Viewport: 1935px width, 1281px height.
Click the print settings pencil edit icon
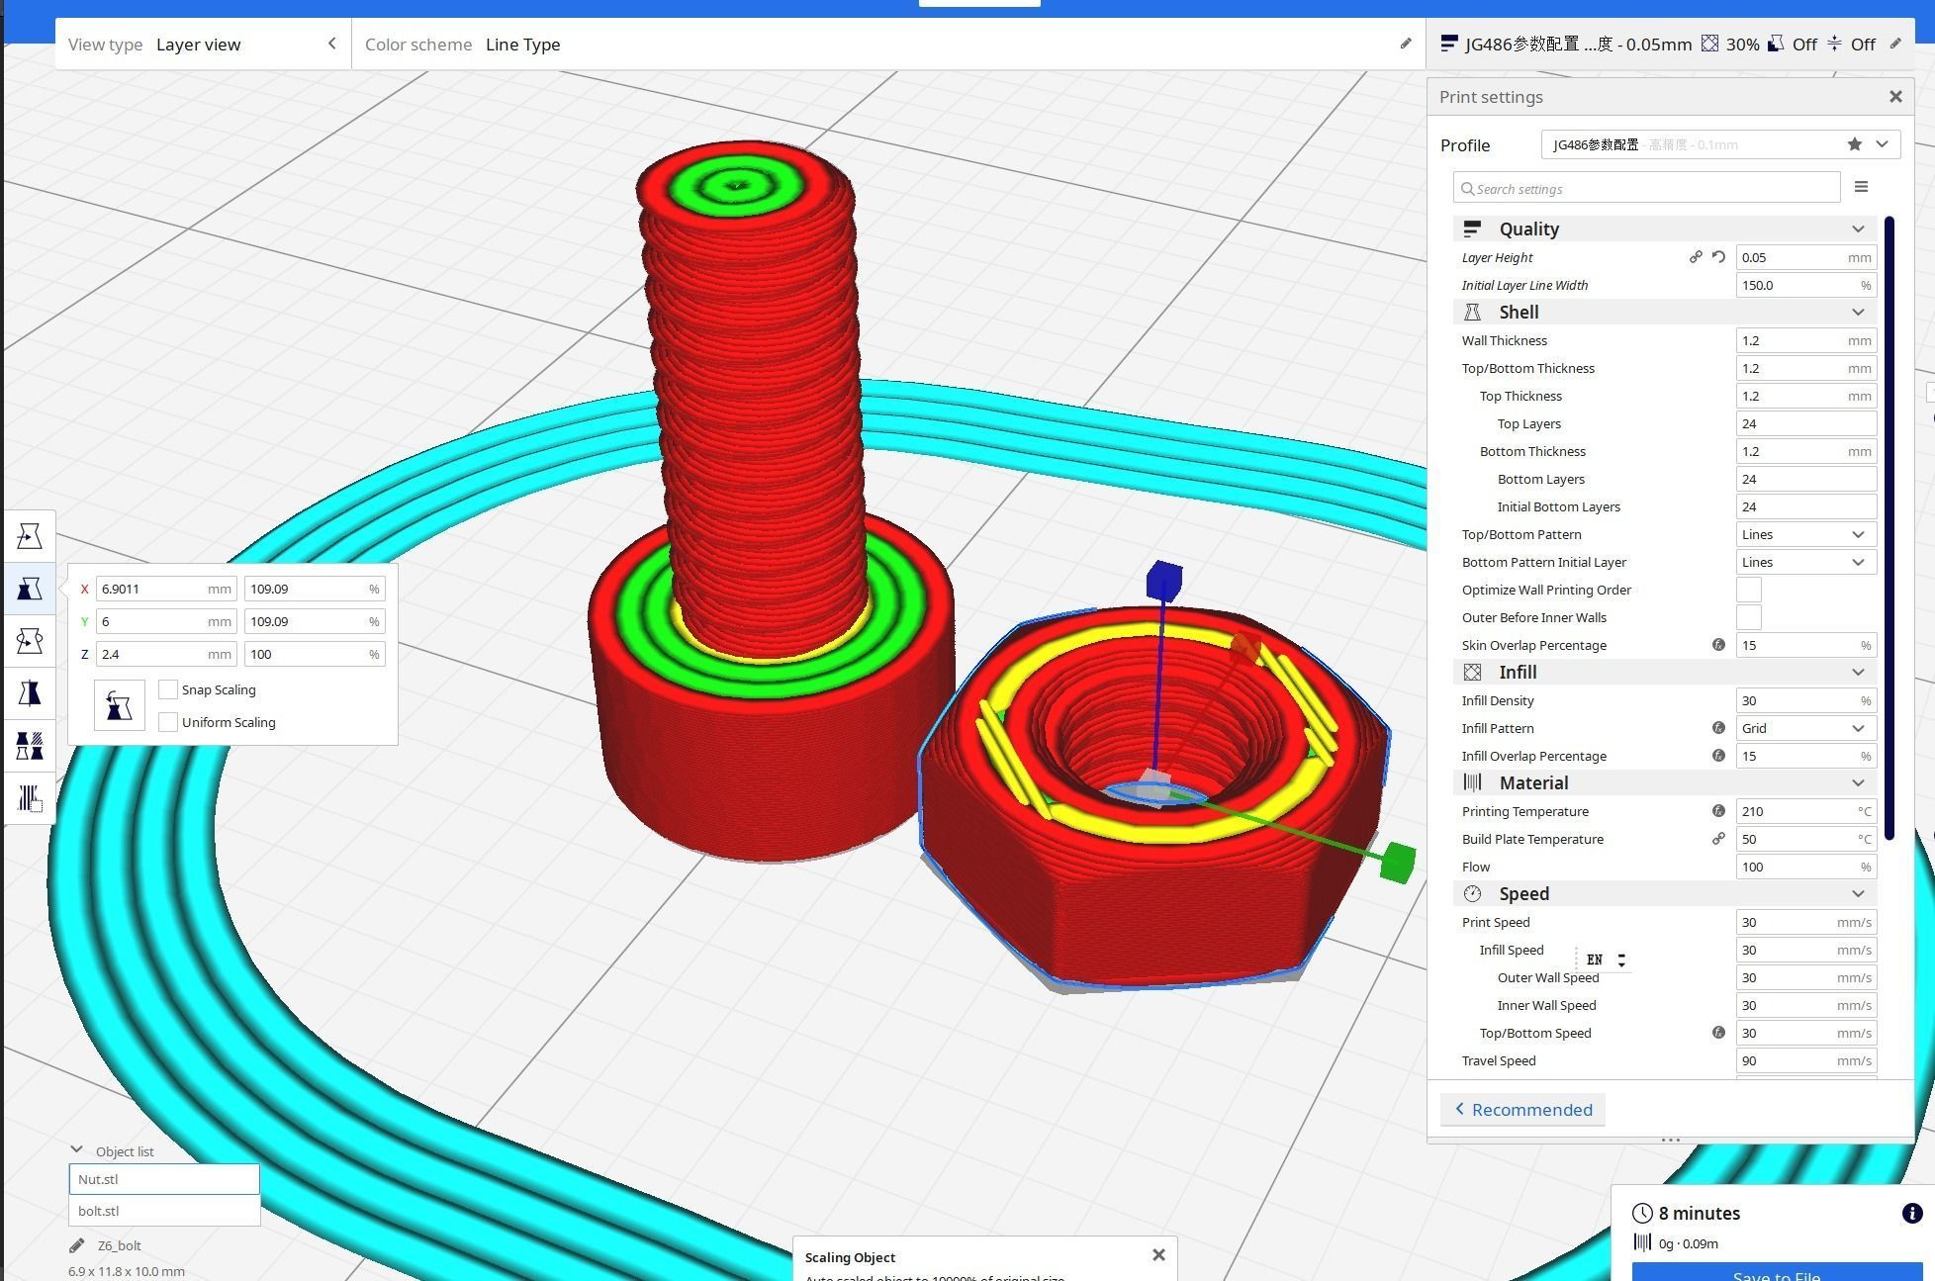1896,44
